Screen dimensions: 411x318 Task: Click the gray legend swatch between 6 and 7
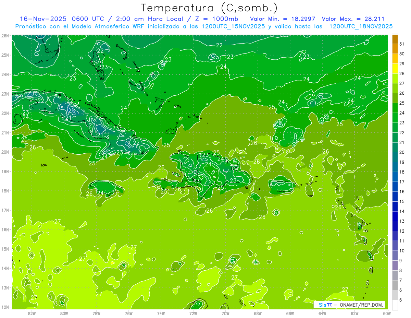coord(395,285)
